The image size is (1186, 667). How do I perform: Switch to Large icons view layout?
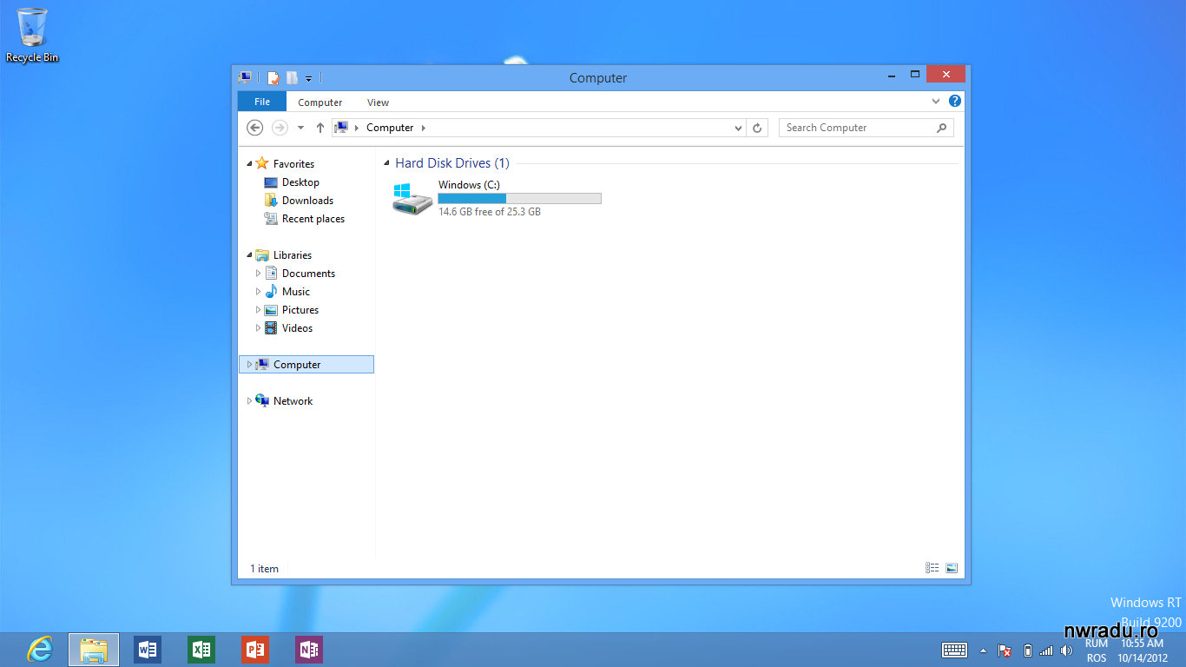pyautogui.click(x=952, y=568)
